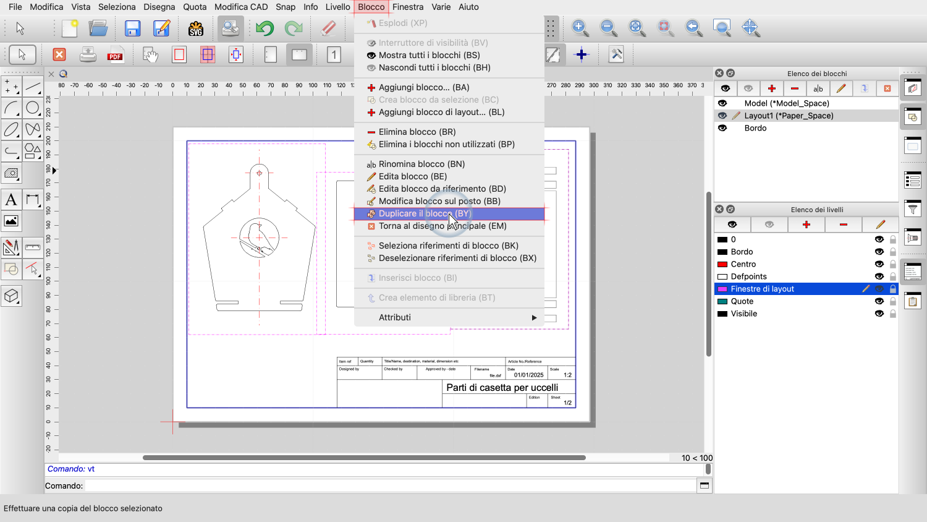Open the Finestra menu
The height and width of the screenshot is (522, 927).
408,7
